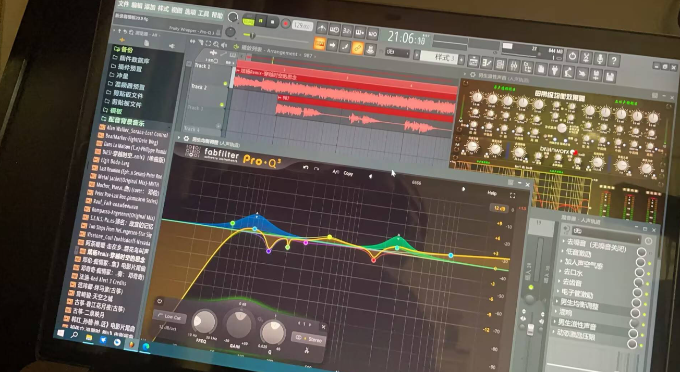Click the question mark help icon

tap(614, 61)
